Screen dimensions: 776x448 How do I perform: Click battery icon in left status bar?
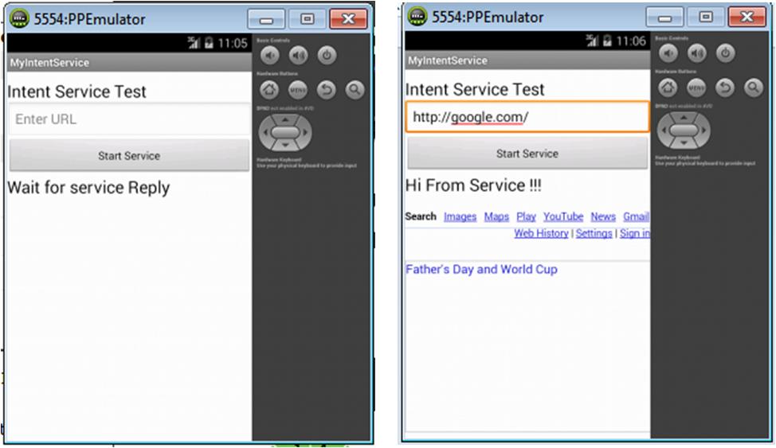[x=209, y=44]
